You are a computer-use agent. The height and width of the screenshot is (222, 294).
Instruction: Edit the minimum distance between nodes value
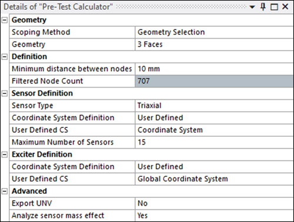coord(214,69)
